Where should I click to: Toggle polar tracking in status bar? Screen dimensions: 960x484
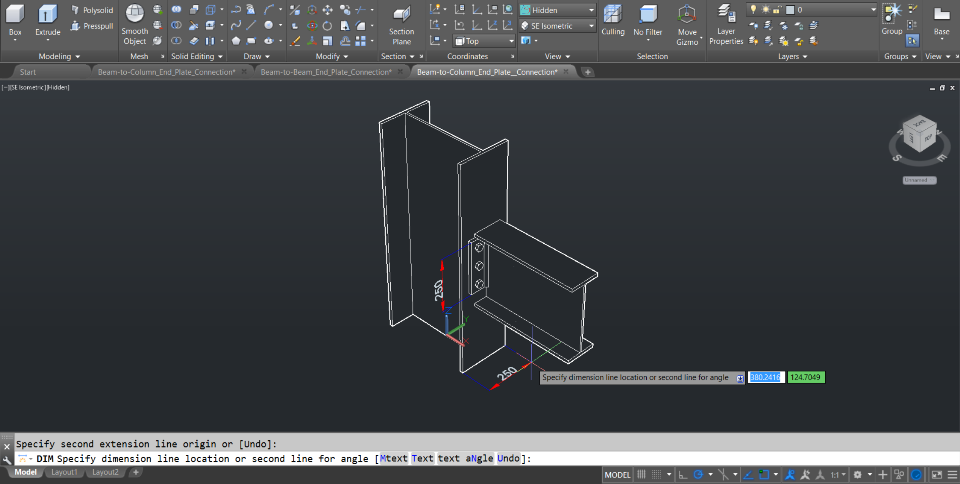tap(698, 475)
